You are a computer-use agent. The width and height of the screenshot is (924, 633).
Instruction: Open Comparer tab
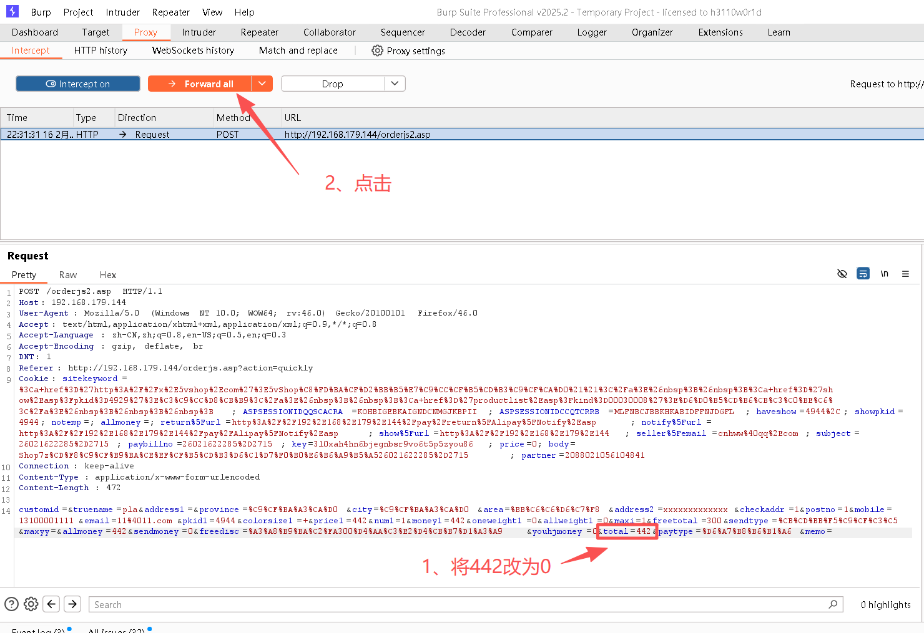pos(532,32)
